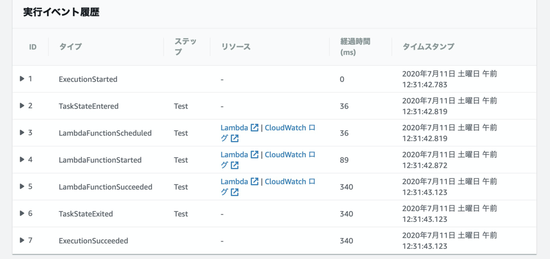Expand event row 5 LambdaFunctionSucceeded
The height and width of the screenshot is (259, 550).
coord(22,187)
